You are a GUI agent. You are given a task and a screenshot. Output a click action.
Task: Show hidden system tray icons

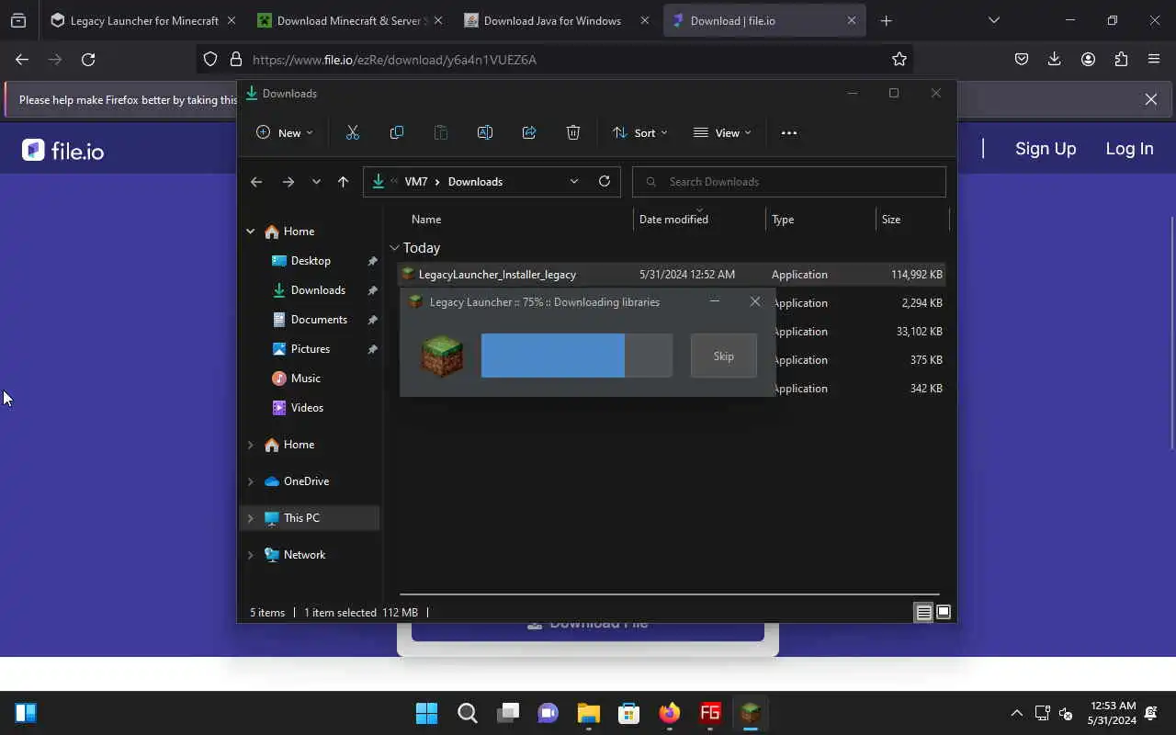[x=1016, y=713]
